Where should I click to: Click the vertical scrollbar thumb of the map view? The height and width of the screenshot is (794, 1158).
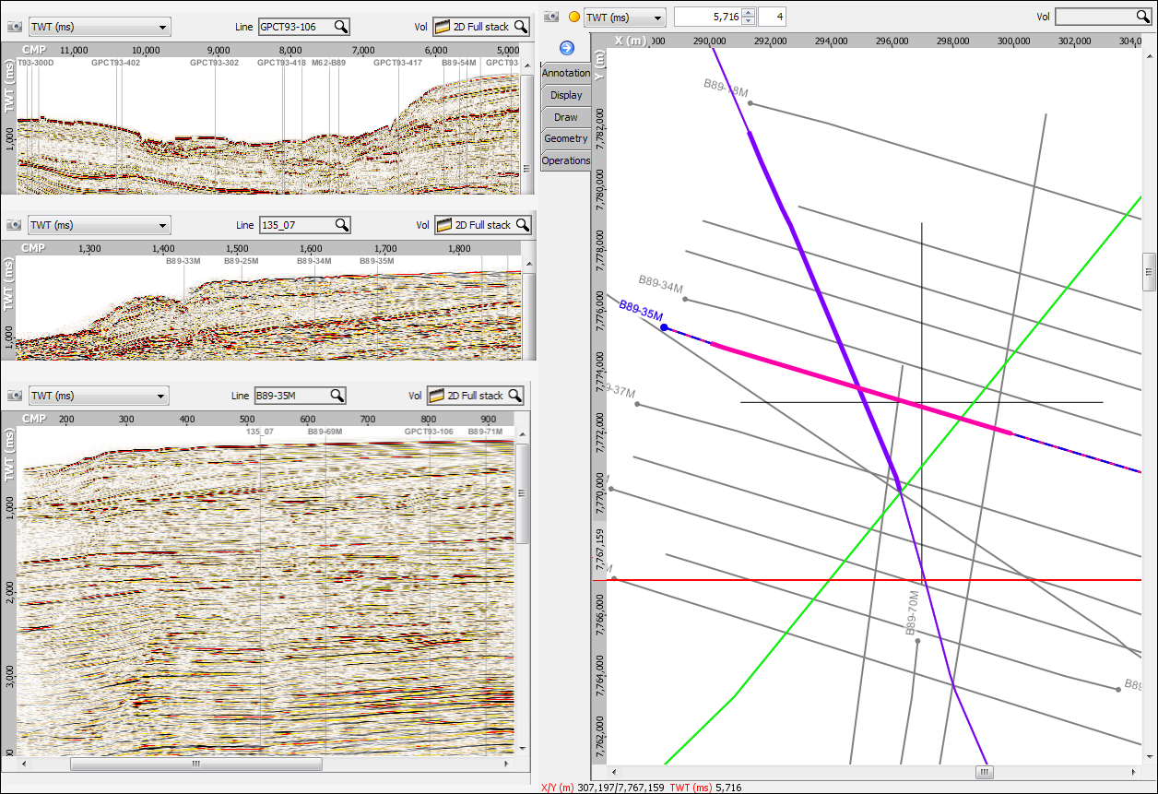coord(1149,271)
